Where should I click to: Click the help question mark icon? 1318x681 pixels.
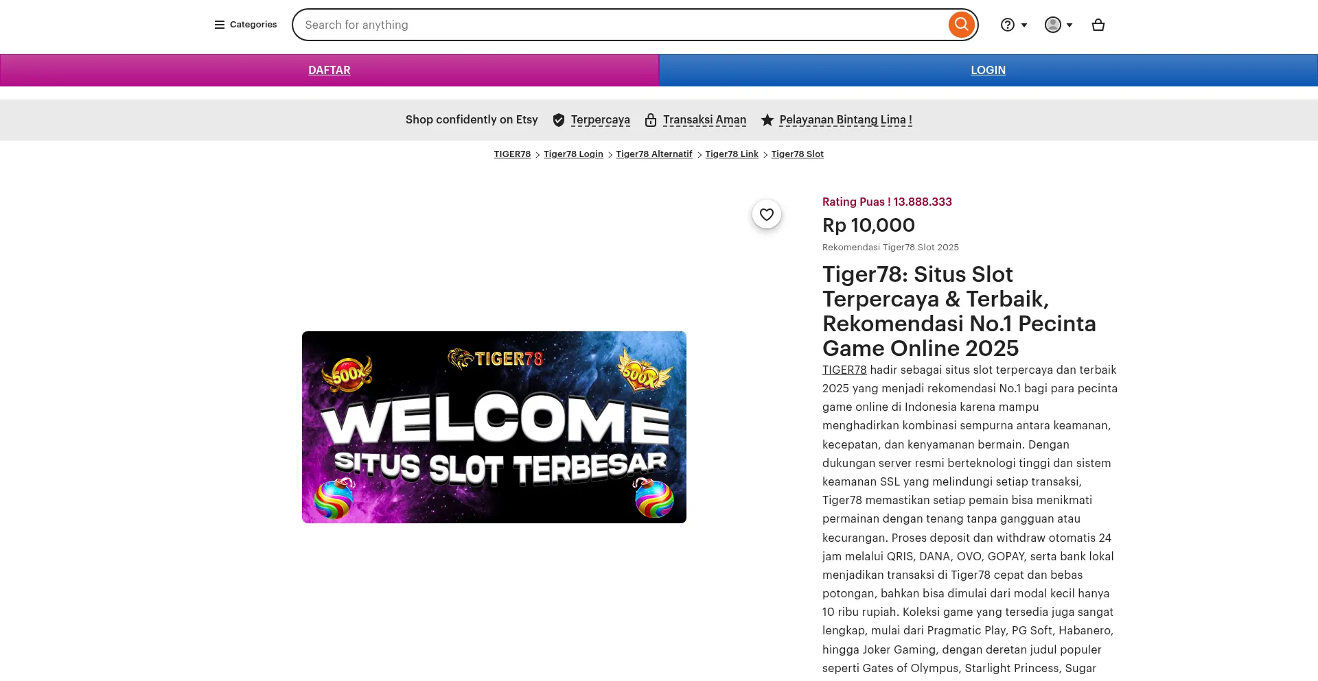click(1007, 25)
